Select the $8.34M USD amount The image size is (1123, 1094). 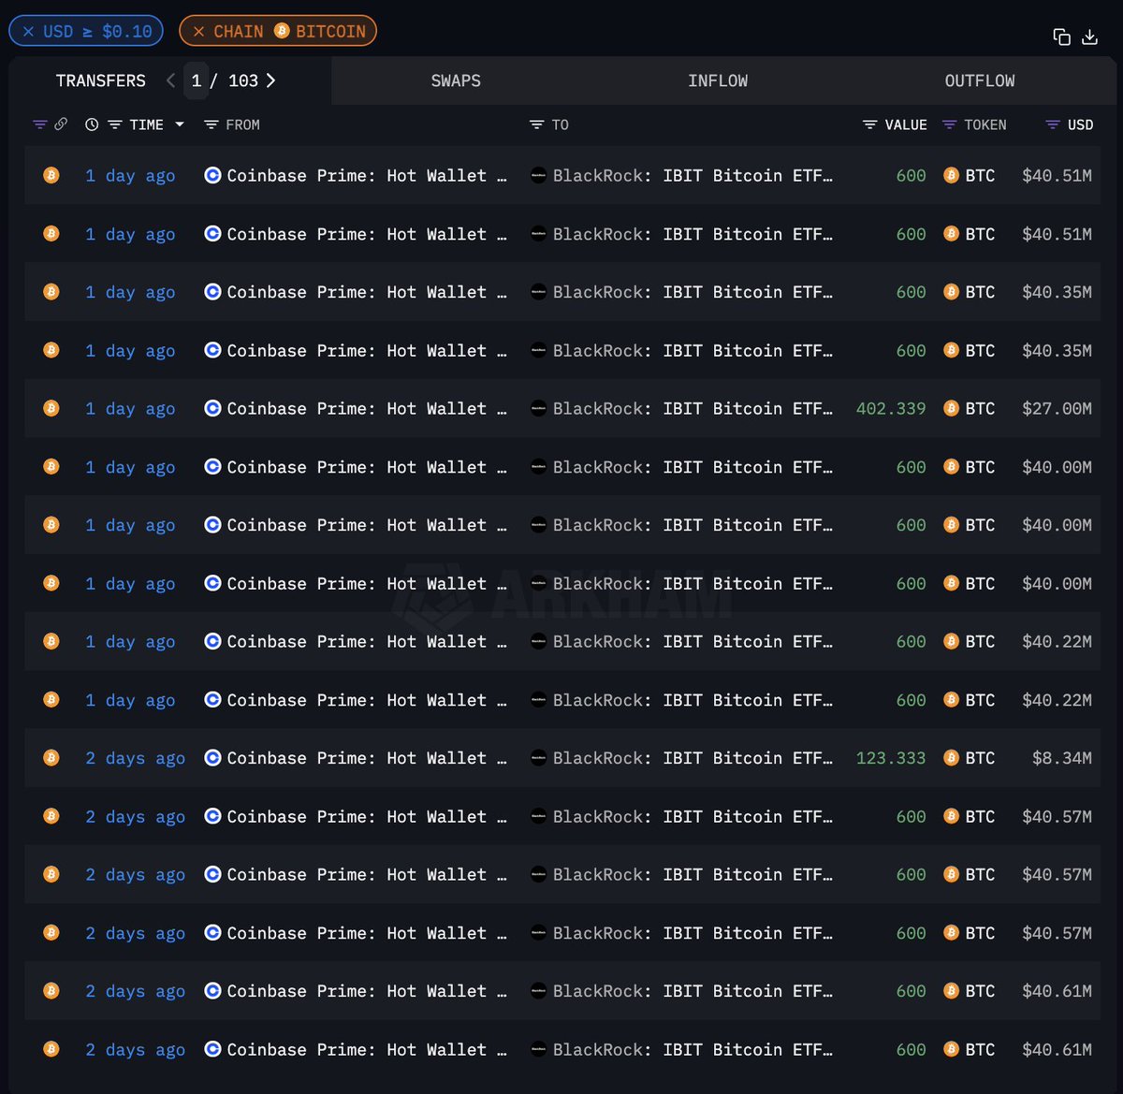1062,758
